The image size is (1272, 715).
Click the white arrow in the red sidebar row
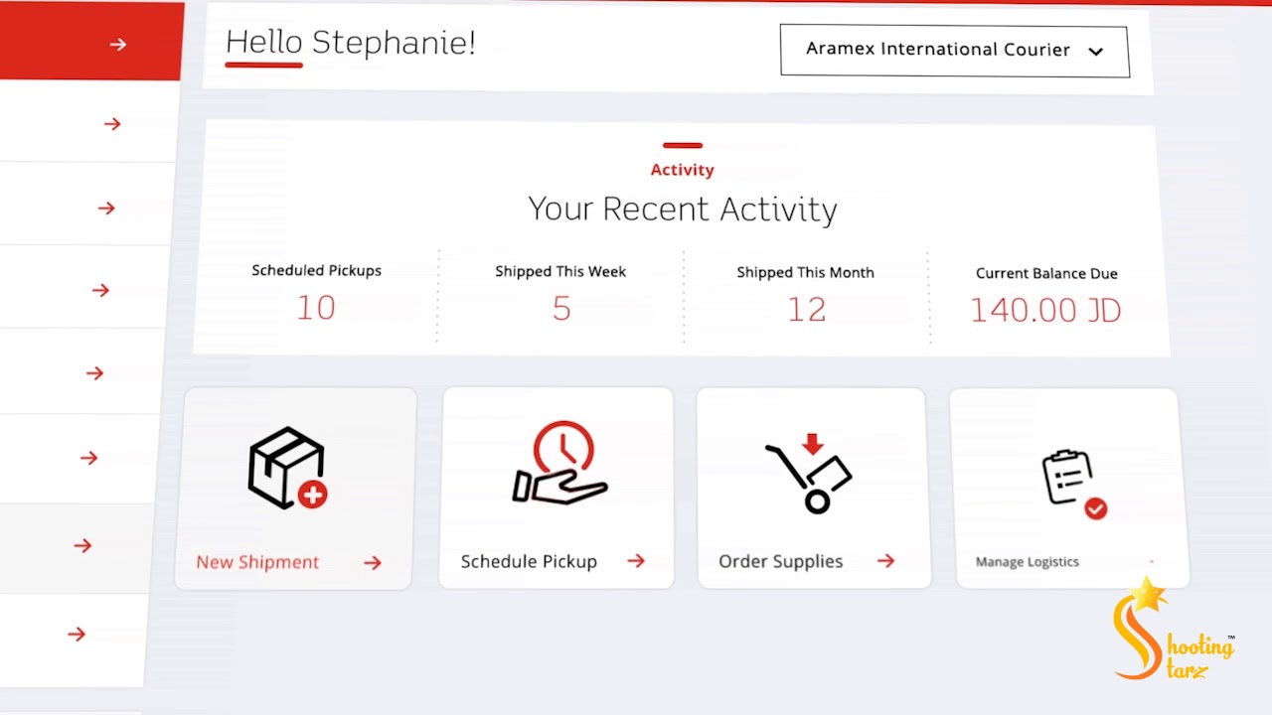click(x=118, y=45)
